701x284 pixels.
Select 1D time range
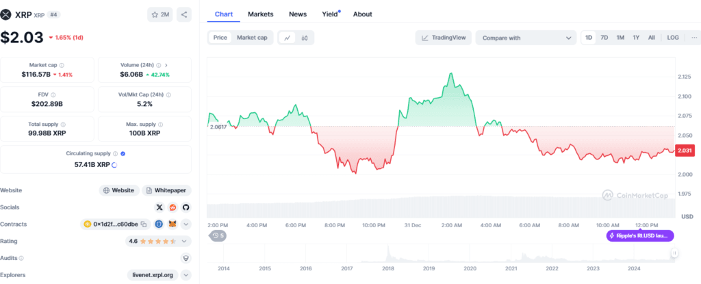[x=589, y=38]
